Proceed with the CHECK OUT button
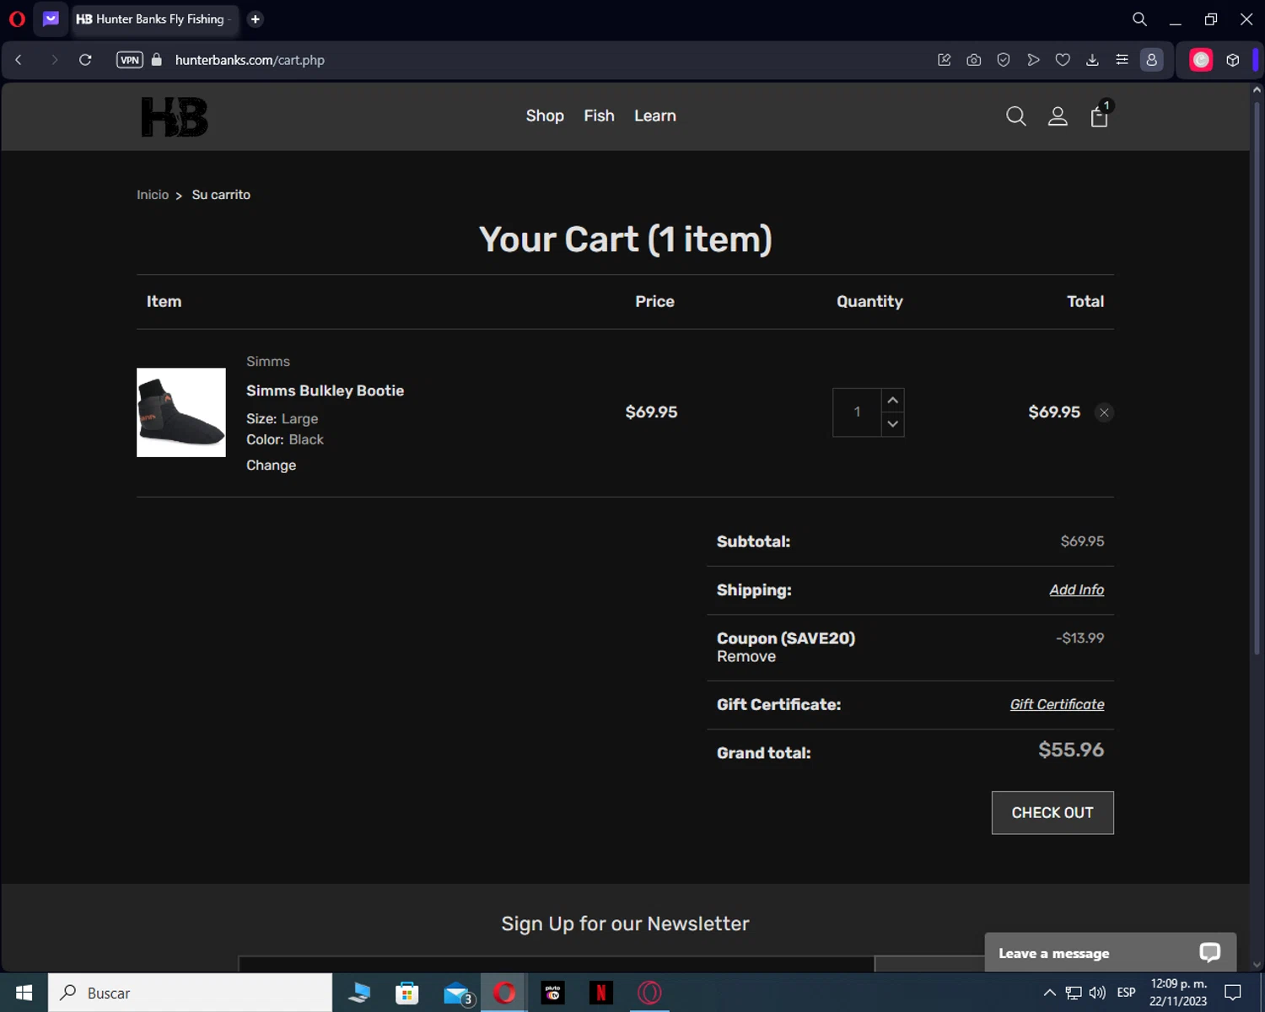 pyautogui.click(x=1052, y=813)
